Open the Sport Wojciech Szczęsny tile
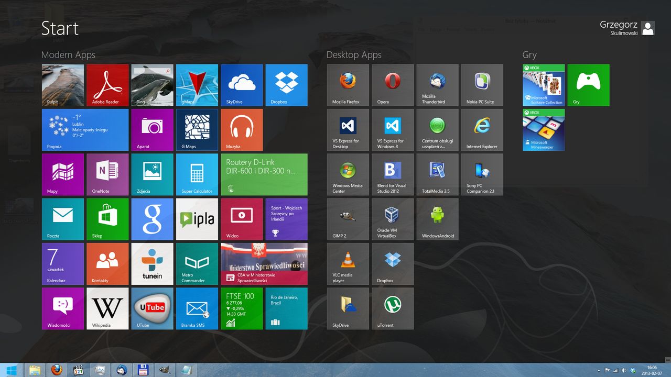 pyautogui.click(x=287, y=219)
